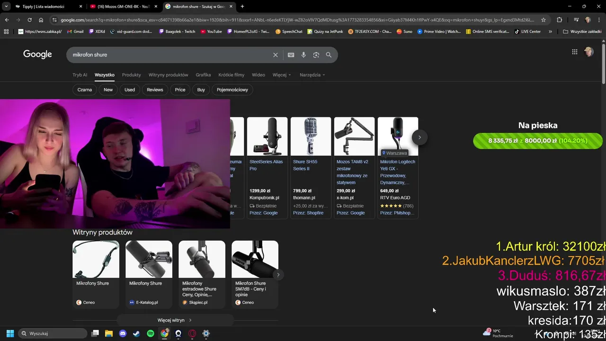Apply the Buy filter chip
Screen dimensions: 606x341
pyautogui.click(x=201, y=90)
